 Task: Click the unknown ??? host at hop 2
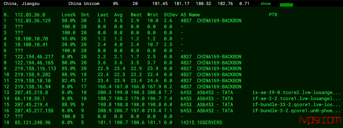click(x=19, y=27)
